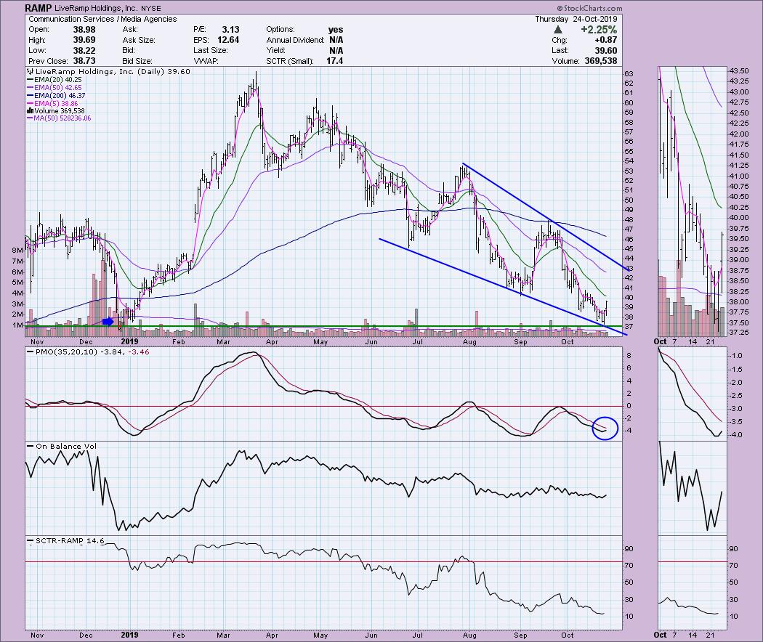Click the green up-triangle change indicator

(x=557, y=30)
